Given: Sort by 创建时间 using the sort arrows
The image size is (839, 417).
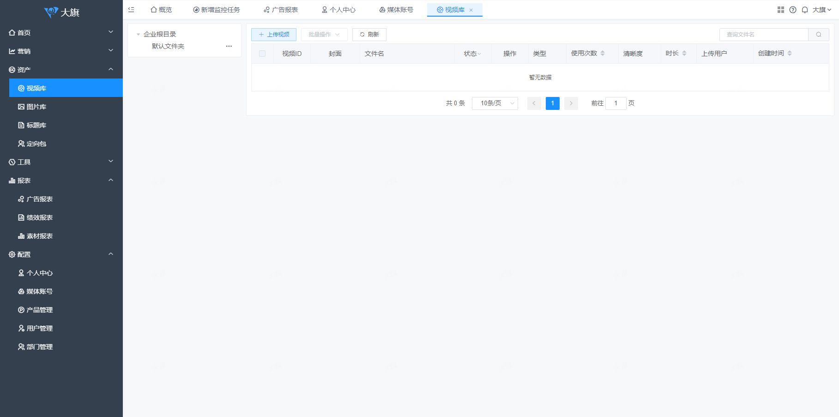Looking at the screenshot, I should 790,54.
